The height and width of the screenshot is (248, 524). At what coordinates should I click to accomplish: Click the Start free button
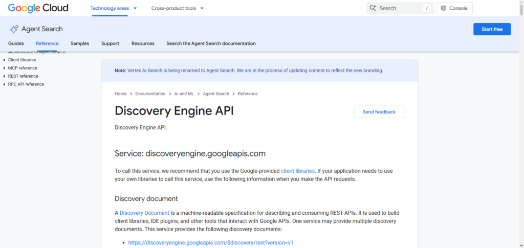pos(492,29)
